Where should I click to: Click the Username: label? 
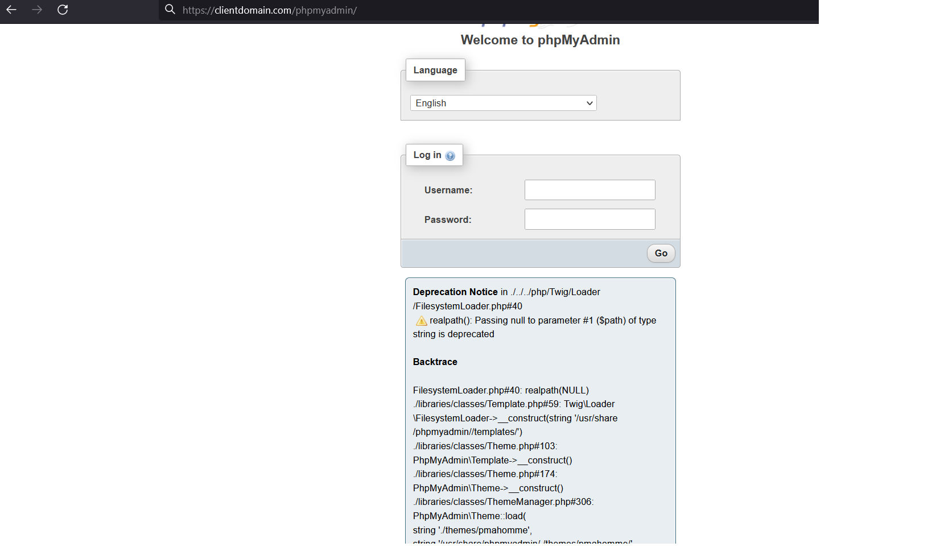tap(448, 190)
